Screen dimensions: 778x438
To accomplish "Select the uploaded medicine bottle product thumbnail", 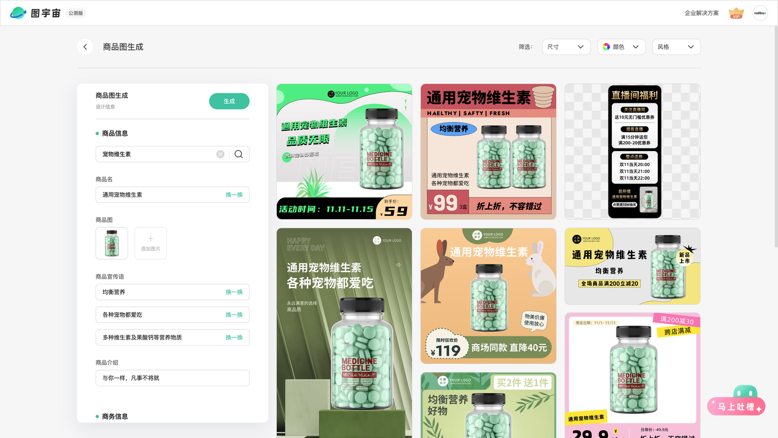I will (112, 243).
